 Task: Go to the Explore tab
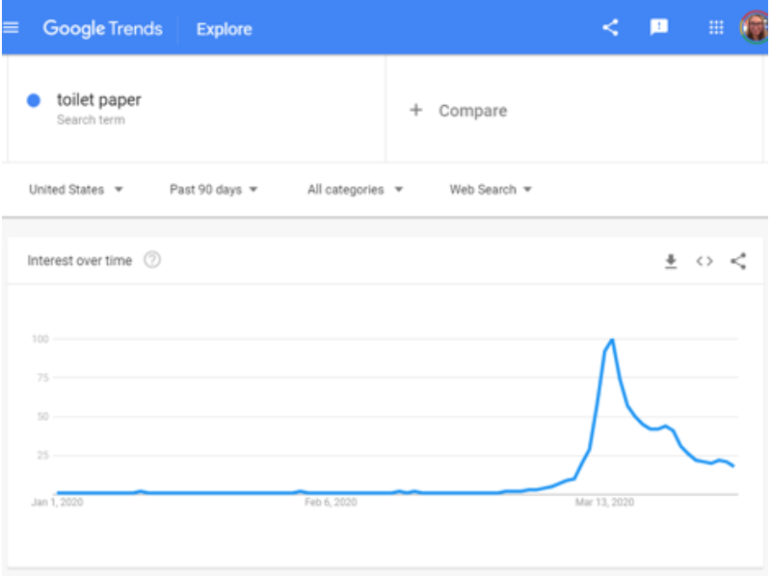tap(225, 30)
